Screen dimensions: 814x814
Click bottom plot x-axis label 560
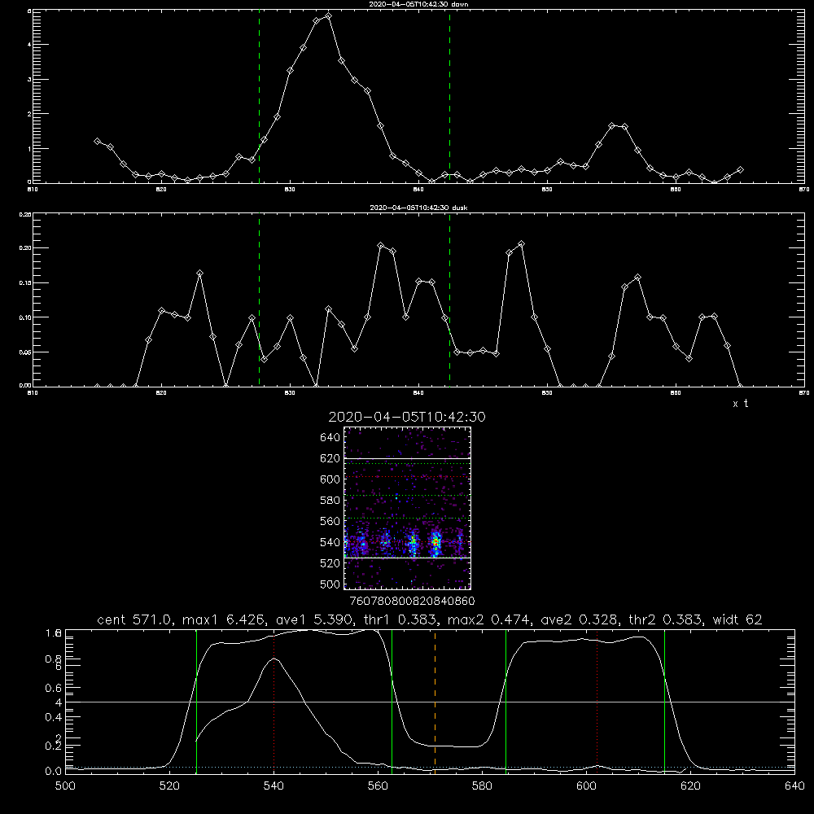point(378,786)
